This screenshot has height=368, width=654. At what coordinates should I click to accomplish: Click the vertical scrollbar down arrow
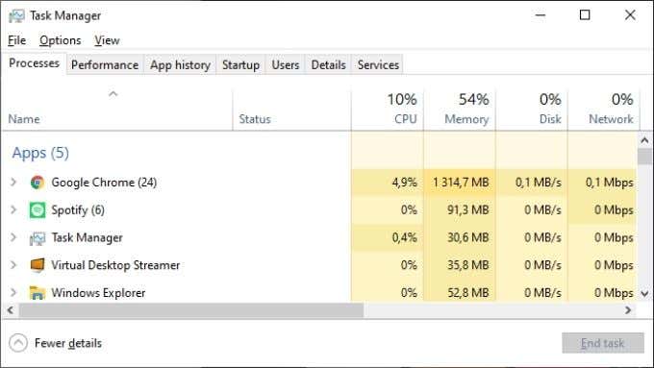(644, 293)
